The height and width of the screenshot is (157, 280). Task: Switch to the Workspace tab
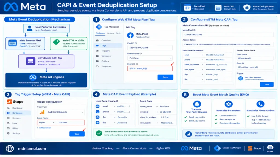100,33
